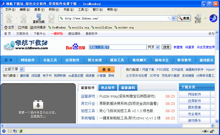
Task: Open the graphics and images category link
Action: pyautogui.click(x=194, y=107)
